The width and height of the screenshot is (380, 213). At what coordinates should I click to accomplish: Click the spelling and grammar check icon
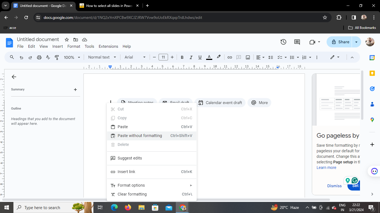48,57
